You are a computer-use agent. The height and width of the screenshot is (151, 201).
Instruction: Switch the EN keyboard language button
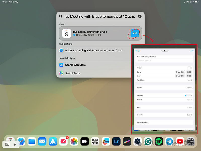pyautogui.click(x=7, y=144)
